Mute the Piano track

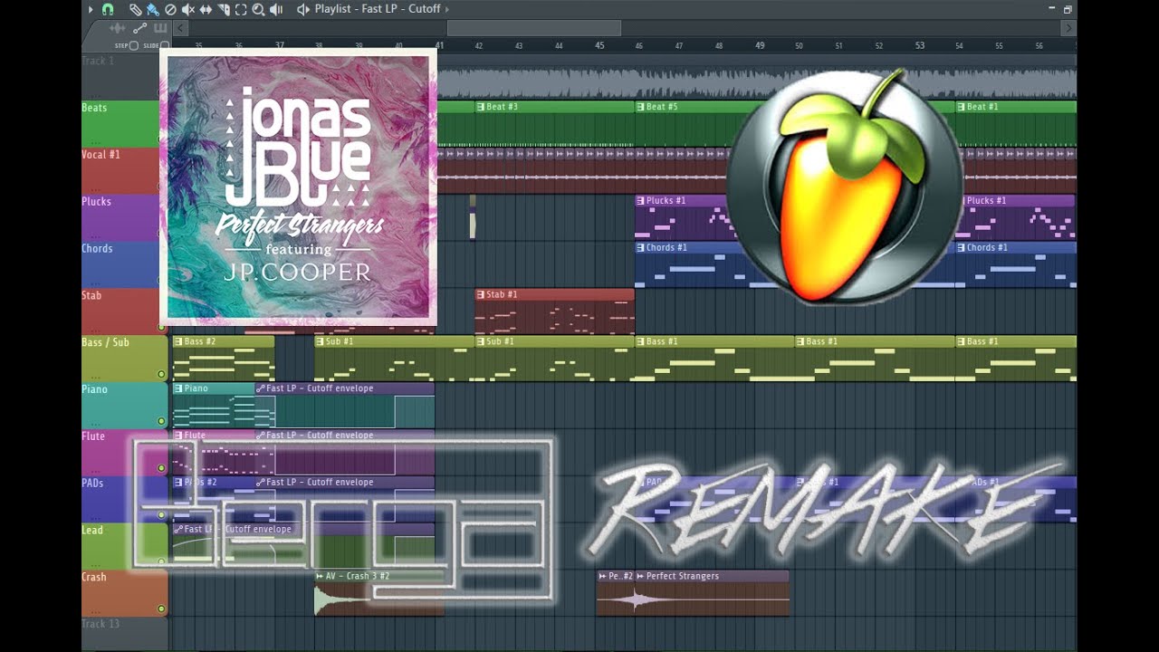coord(162,421)
